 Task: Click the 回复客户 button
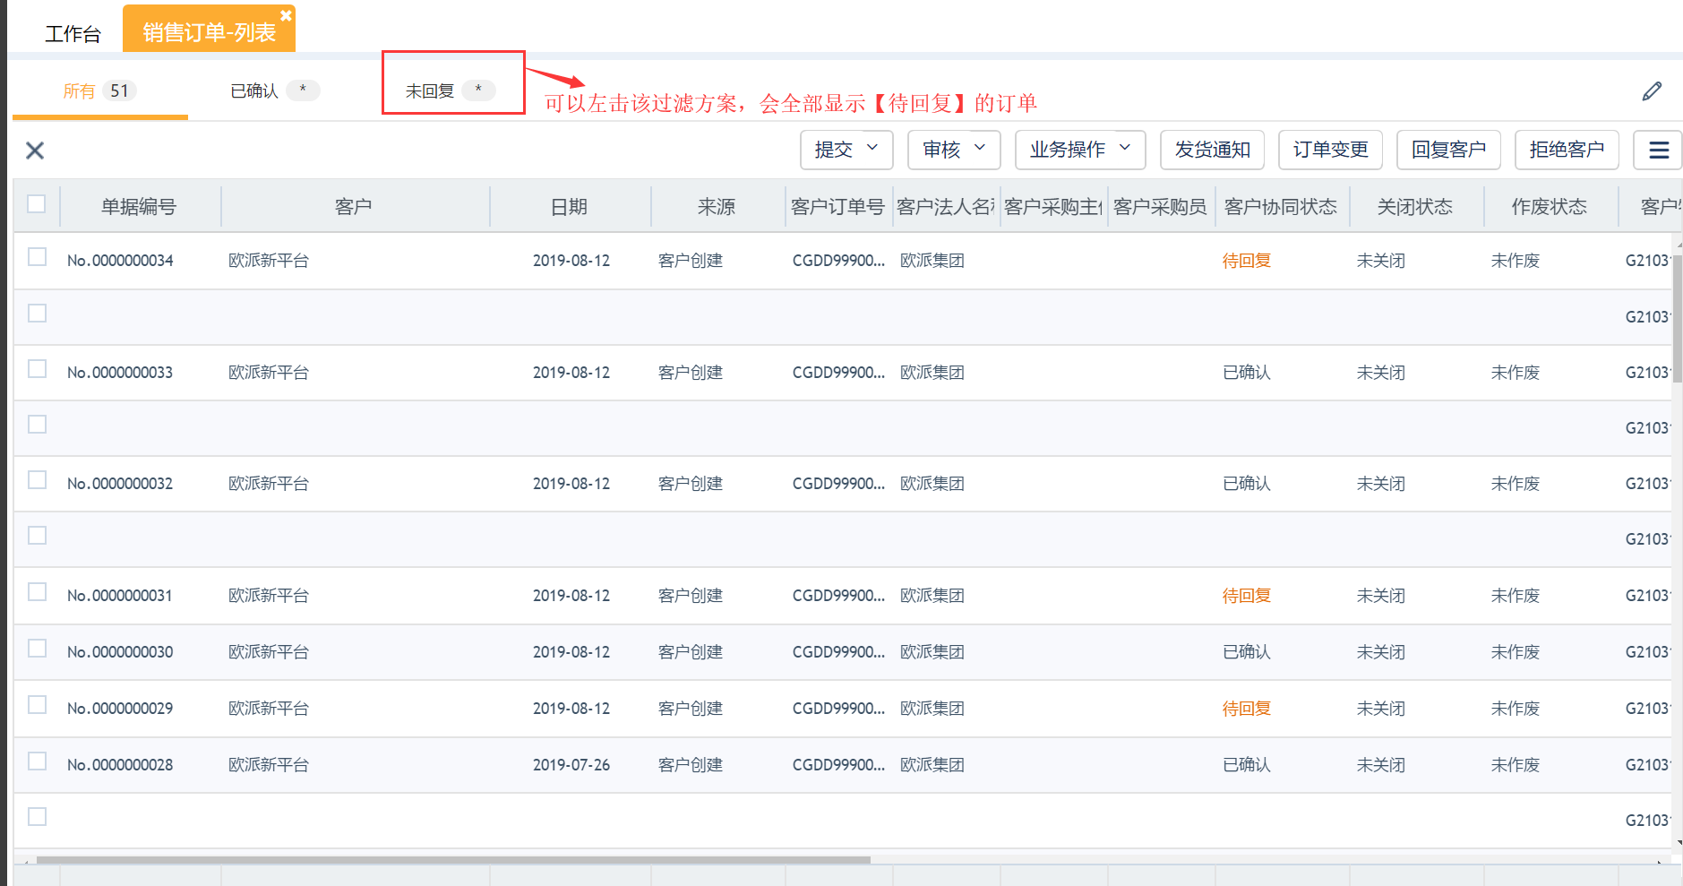tap(1448, 150)
